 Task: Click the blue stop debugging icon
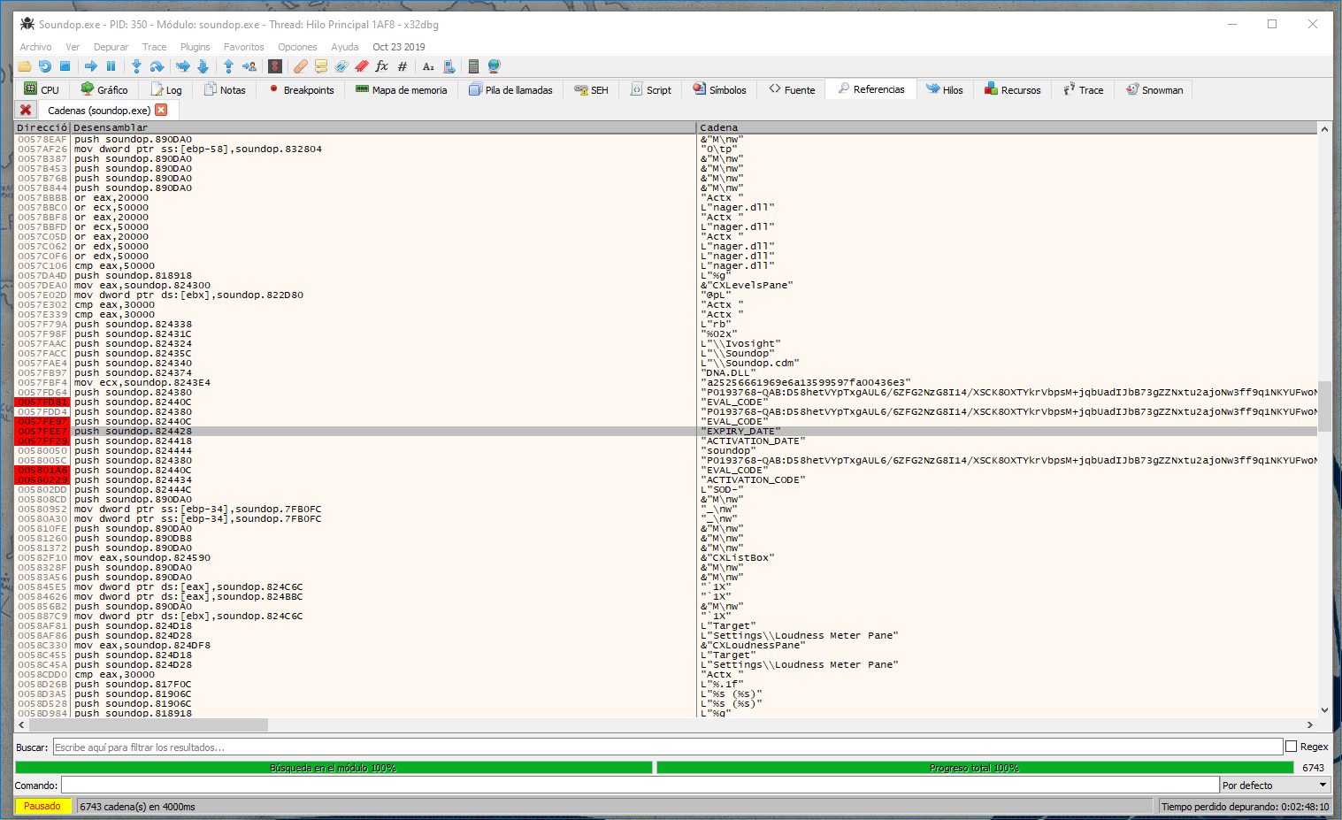point(65,66)
